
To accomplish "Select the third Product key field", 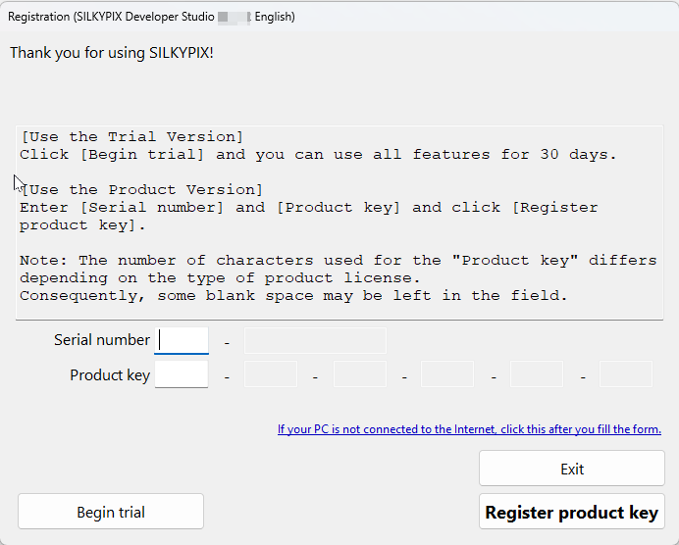I will (360, 374).
